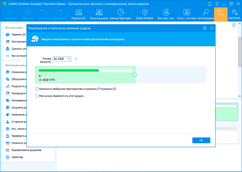Screen dimensions: 242x172
Task: Open the Очист. системы tool
Action: [x=187, y=14]
